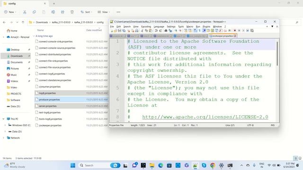Open the File menu in Notepad++
This screenshot has height=170, width=303.
coord(112,26)
